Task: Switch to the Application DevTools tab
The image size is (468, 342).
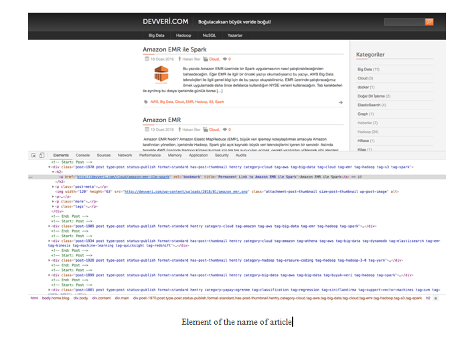Action: coord(198,156)
